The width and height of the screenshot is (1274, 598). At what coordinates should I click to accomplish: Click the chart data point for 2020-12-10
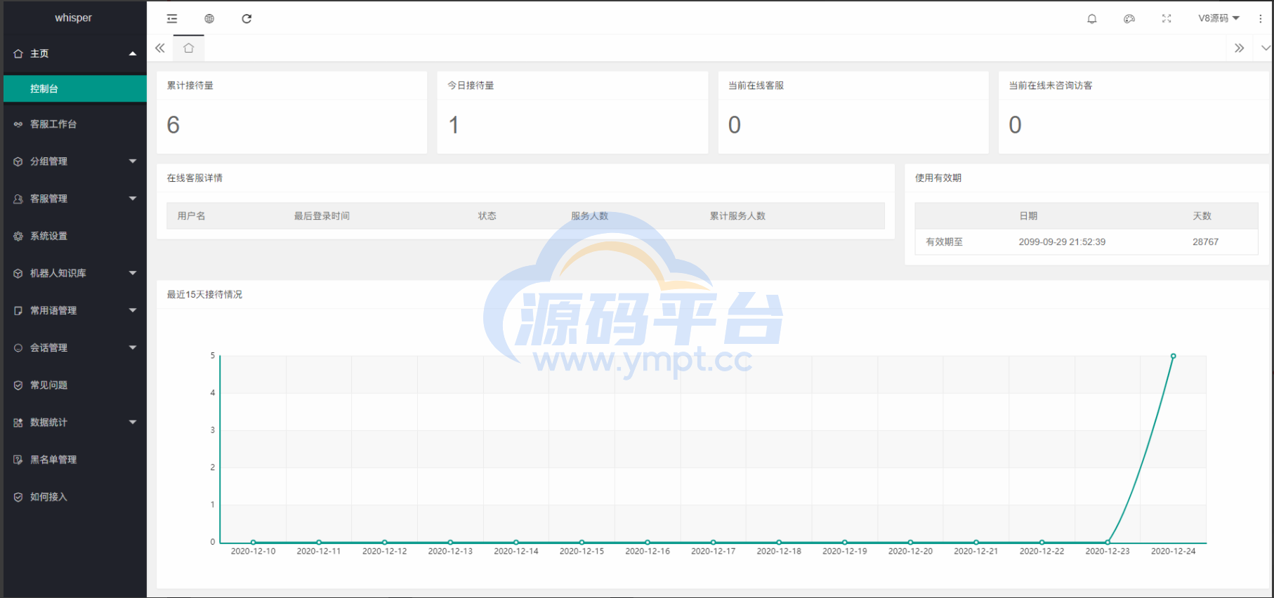253,543
